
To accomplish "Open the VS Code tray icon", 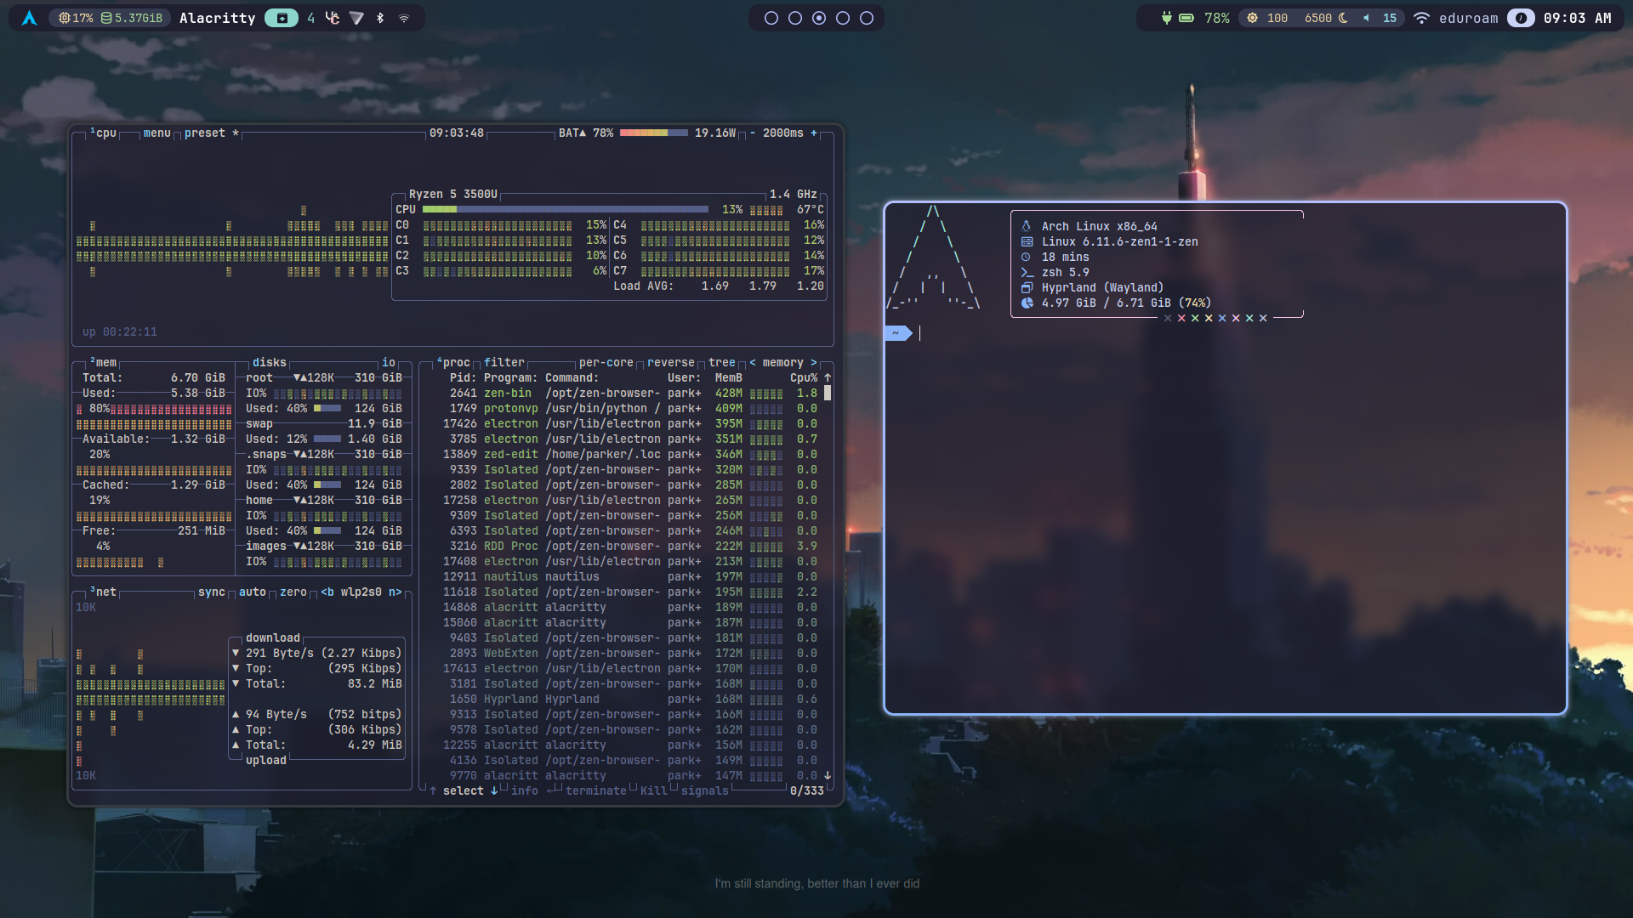I will pyautogui.click(x=333, y=18).
